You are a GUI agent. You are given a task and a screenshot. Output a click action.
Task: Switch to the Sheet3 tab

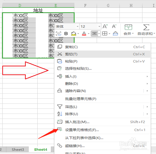point(18,150)
